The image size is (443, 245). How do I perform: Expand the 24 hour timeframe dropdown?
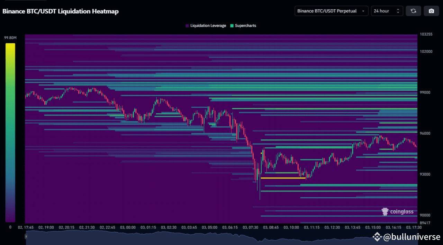387,11
